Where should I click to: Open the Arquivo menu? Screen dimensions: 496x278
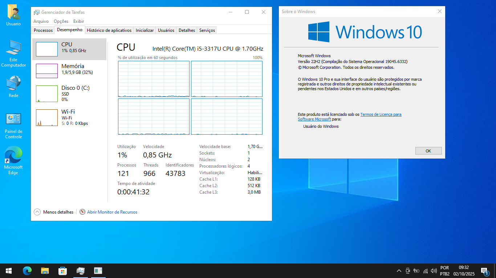(x=41, y=21)
